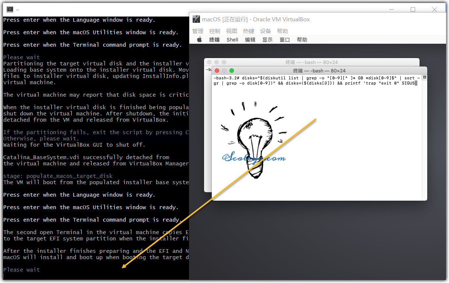Image resolution: width=449 pixels, height=283 pixels.
Task: Open the 终端 menu in macOS menu bar
Action: (214, 40)
